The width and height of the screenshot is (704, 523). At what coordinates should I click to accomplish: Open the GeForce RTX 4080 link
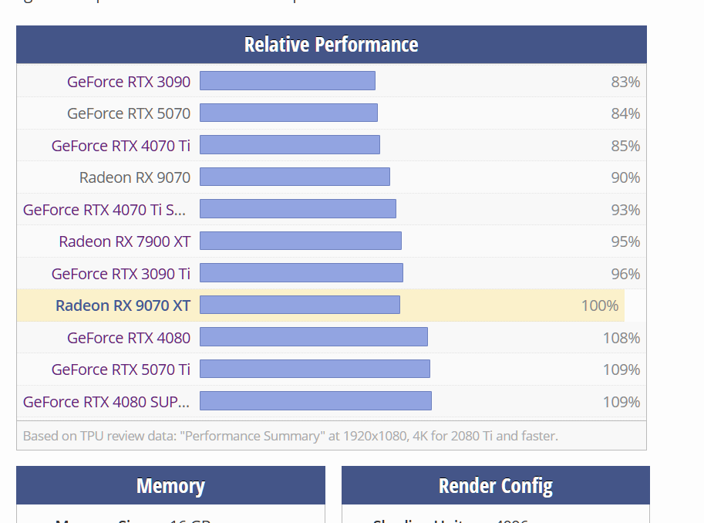coord(129,338)
